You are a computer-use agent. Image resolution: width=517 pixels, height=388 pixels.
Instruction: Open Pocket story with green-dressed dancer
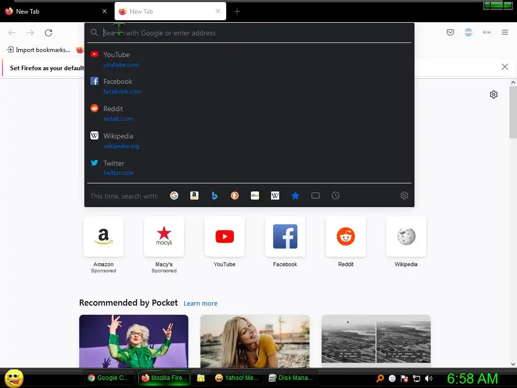pyautogui.click(x=133, y=341)
